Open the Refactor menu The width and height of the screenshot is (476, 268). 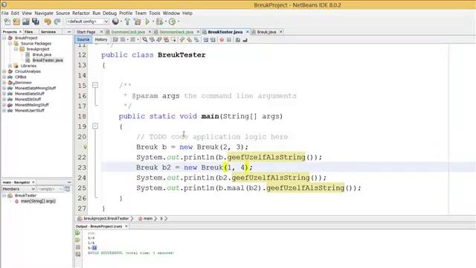point(81,13)
